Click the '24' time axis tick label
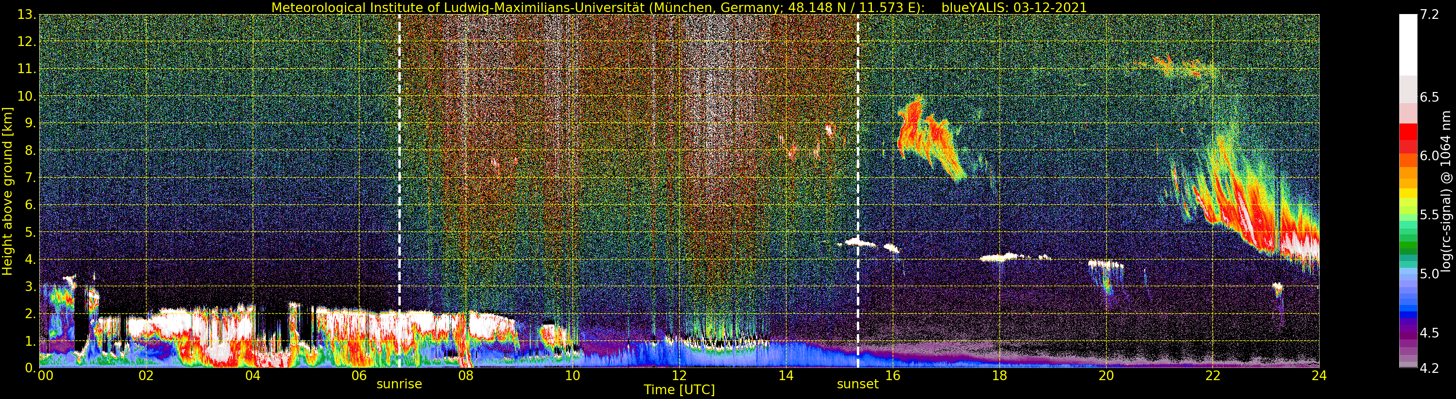The image size is (1456, 399). 1319,375
